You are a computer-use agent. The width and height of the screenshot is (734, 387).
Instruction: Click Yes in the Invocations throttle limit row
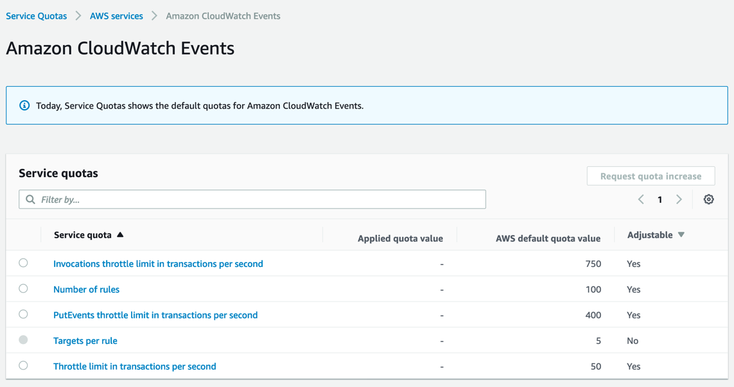point(633,264)
